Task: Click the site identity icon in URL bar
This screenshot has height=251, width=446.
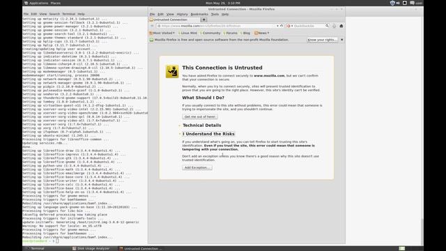Action: pyautogui.click(x=159, y=26)
